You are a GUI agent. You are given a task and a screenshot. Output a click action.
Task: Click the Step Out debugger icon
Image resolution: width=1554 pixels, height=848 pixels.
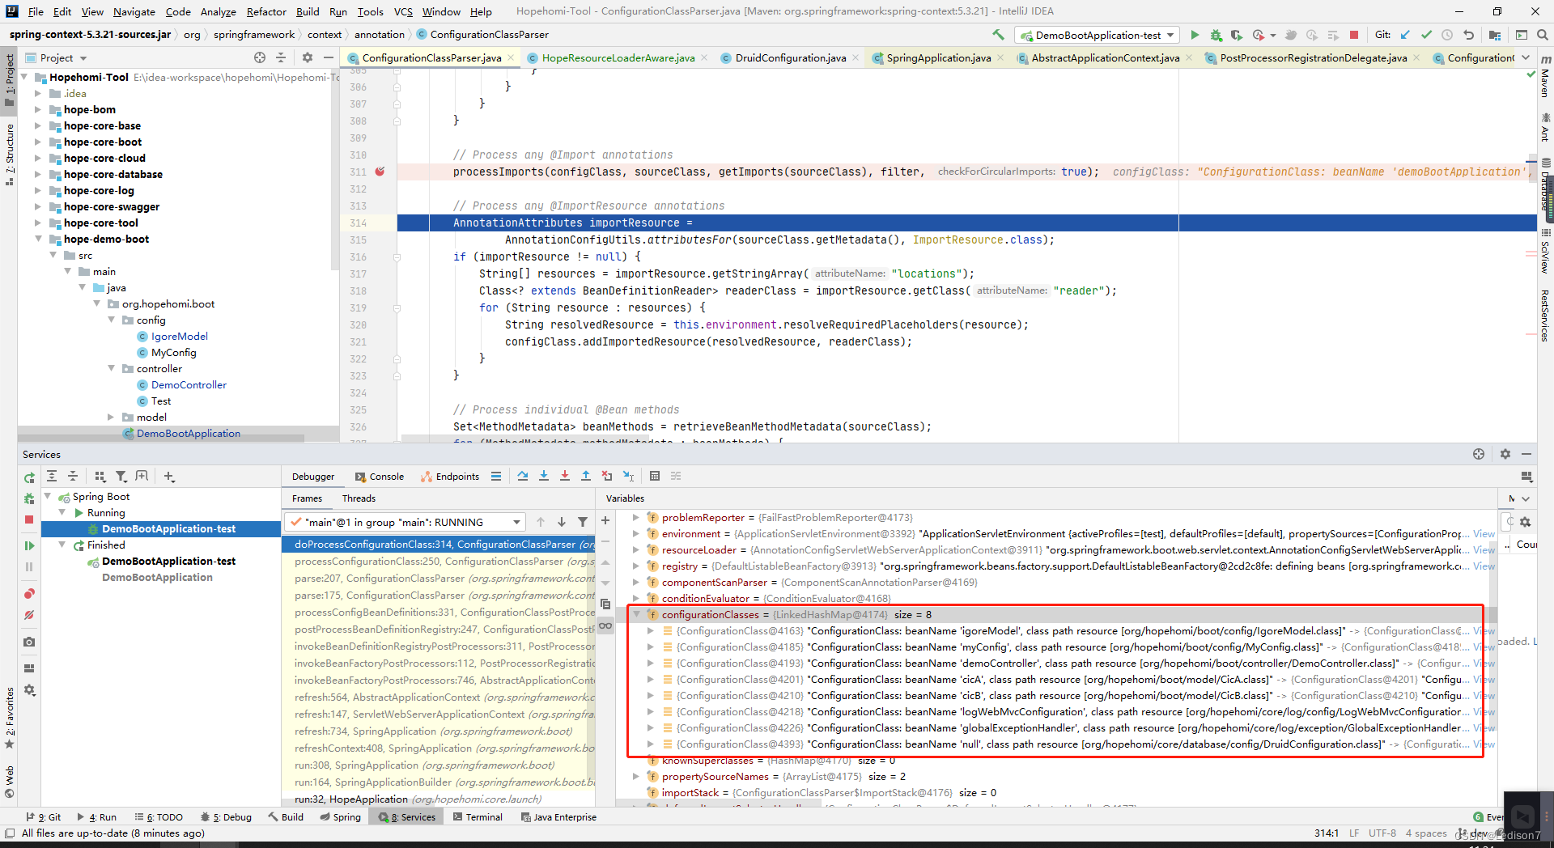[586, 476]
